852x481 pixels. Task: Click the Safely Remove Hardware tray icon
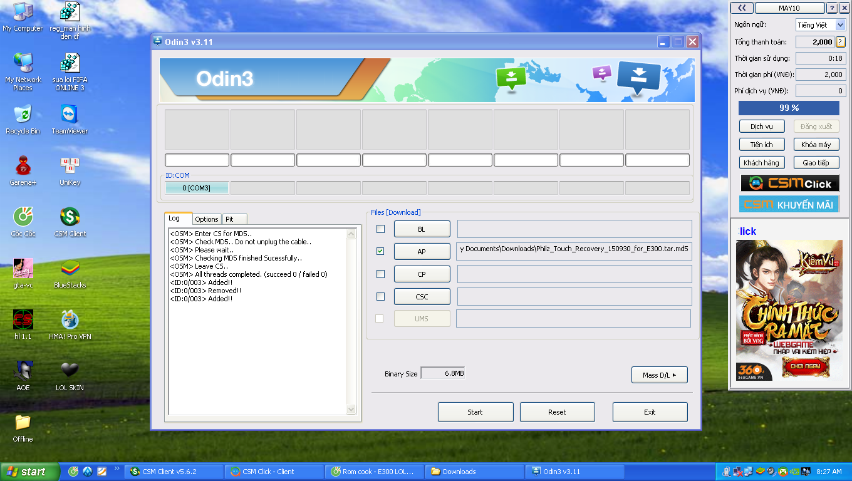727,472
